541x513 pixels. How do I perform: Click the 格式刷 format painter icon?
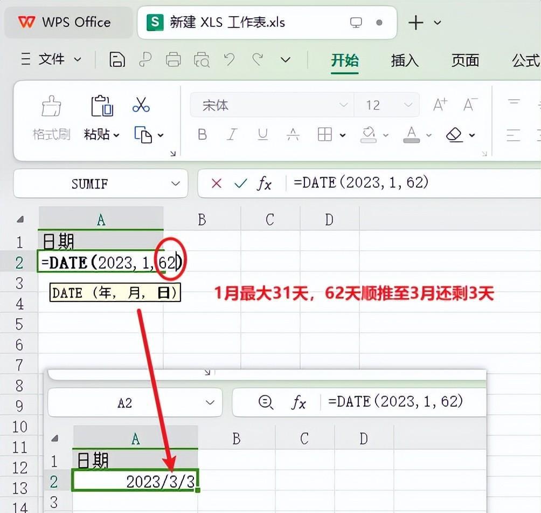pyautogui.click(x=51, y=106)
